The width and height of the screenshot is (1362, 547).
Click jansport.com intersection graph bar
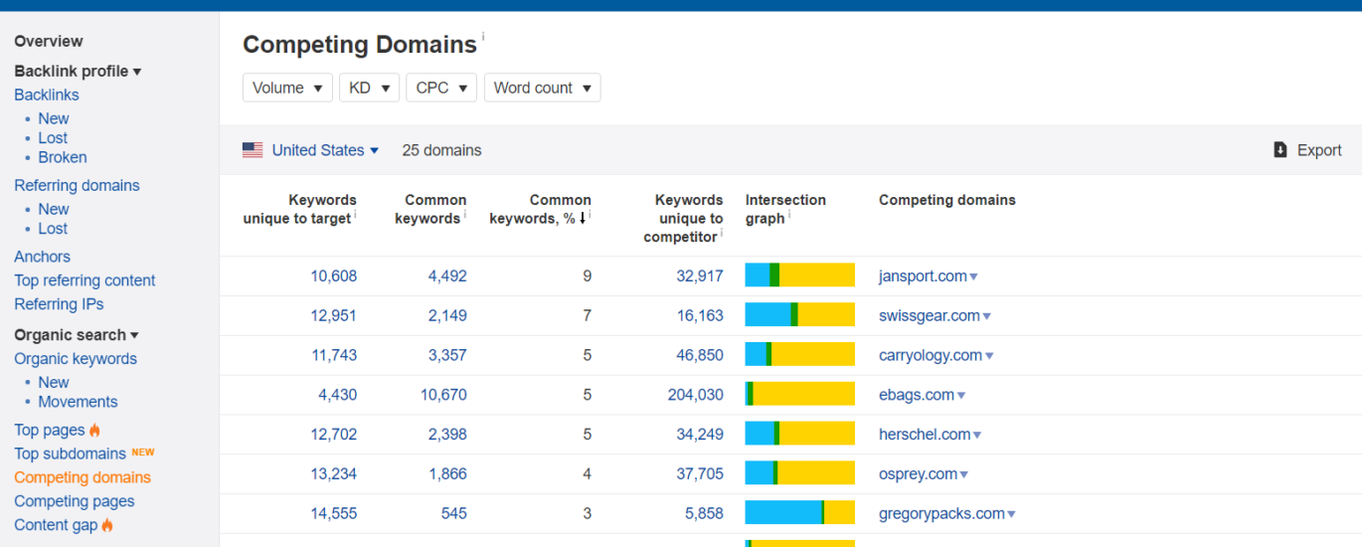(800, 275)
